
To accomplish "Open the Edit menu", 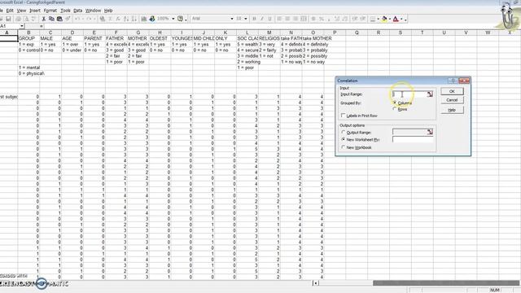I will click(x=10, y=11).
